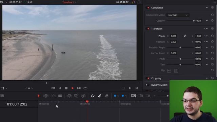Add keyframe for Pitch
The width and height of the screenshot is (217, 122).
[x=207, y=59]
